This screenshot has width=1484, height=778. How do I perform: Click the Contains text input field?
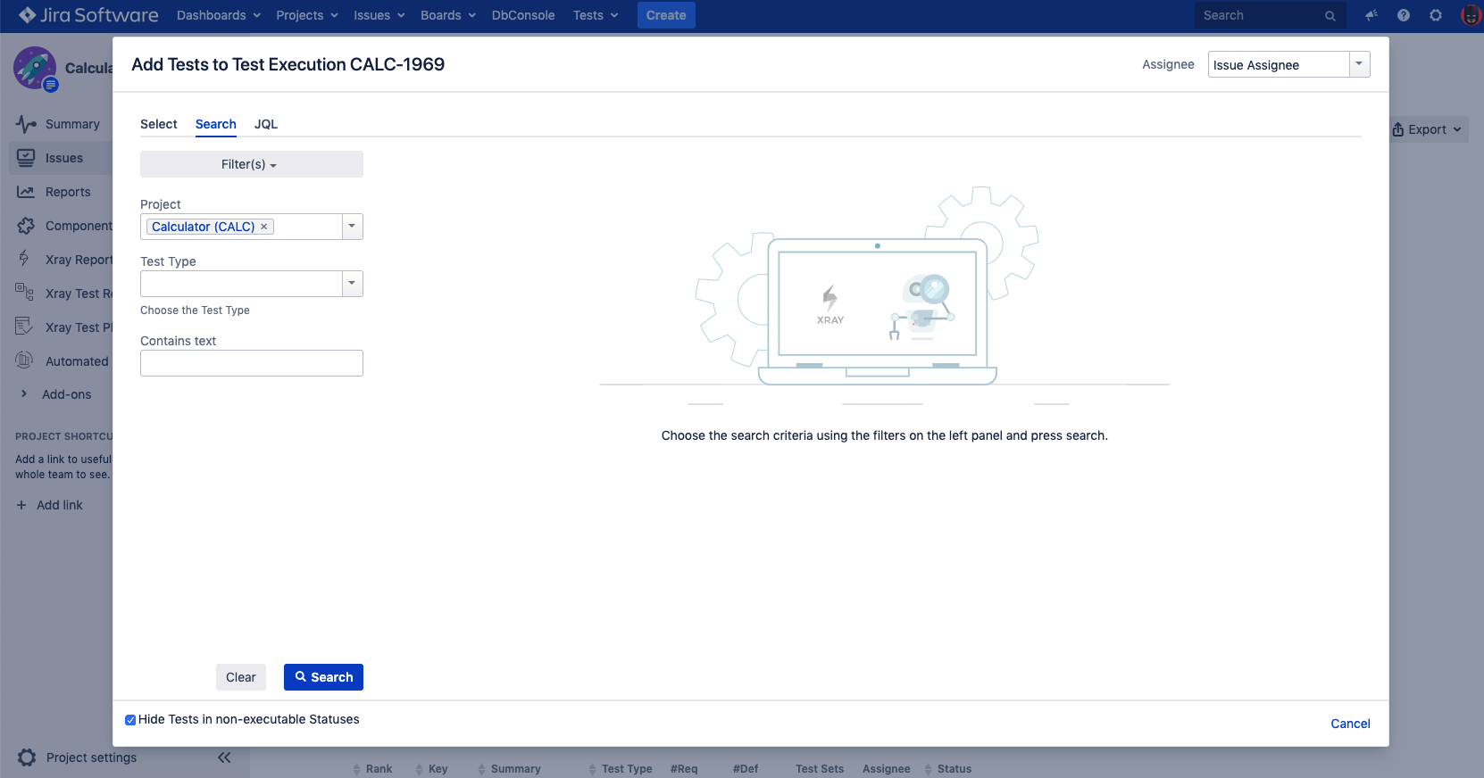point(252,363)
